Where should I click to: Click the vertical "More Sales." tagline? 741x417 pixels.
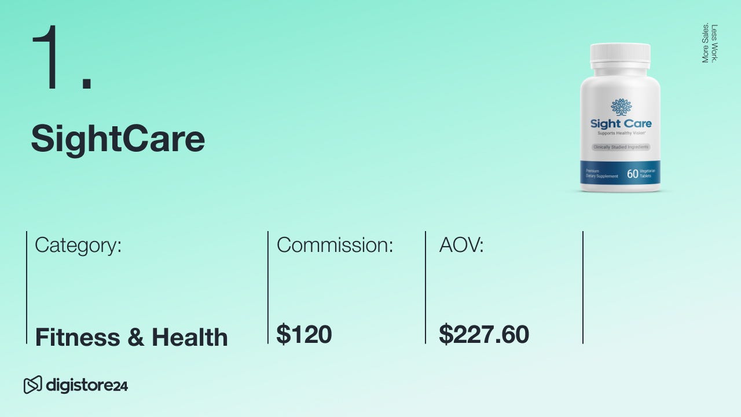point(705,43)
